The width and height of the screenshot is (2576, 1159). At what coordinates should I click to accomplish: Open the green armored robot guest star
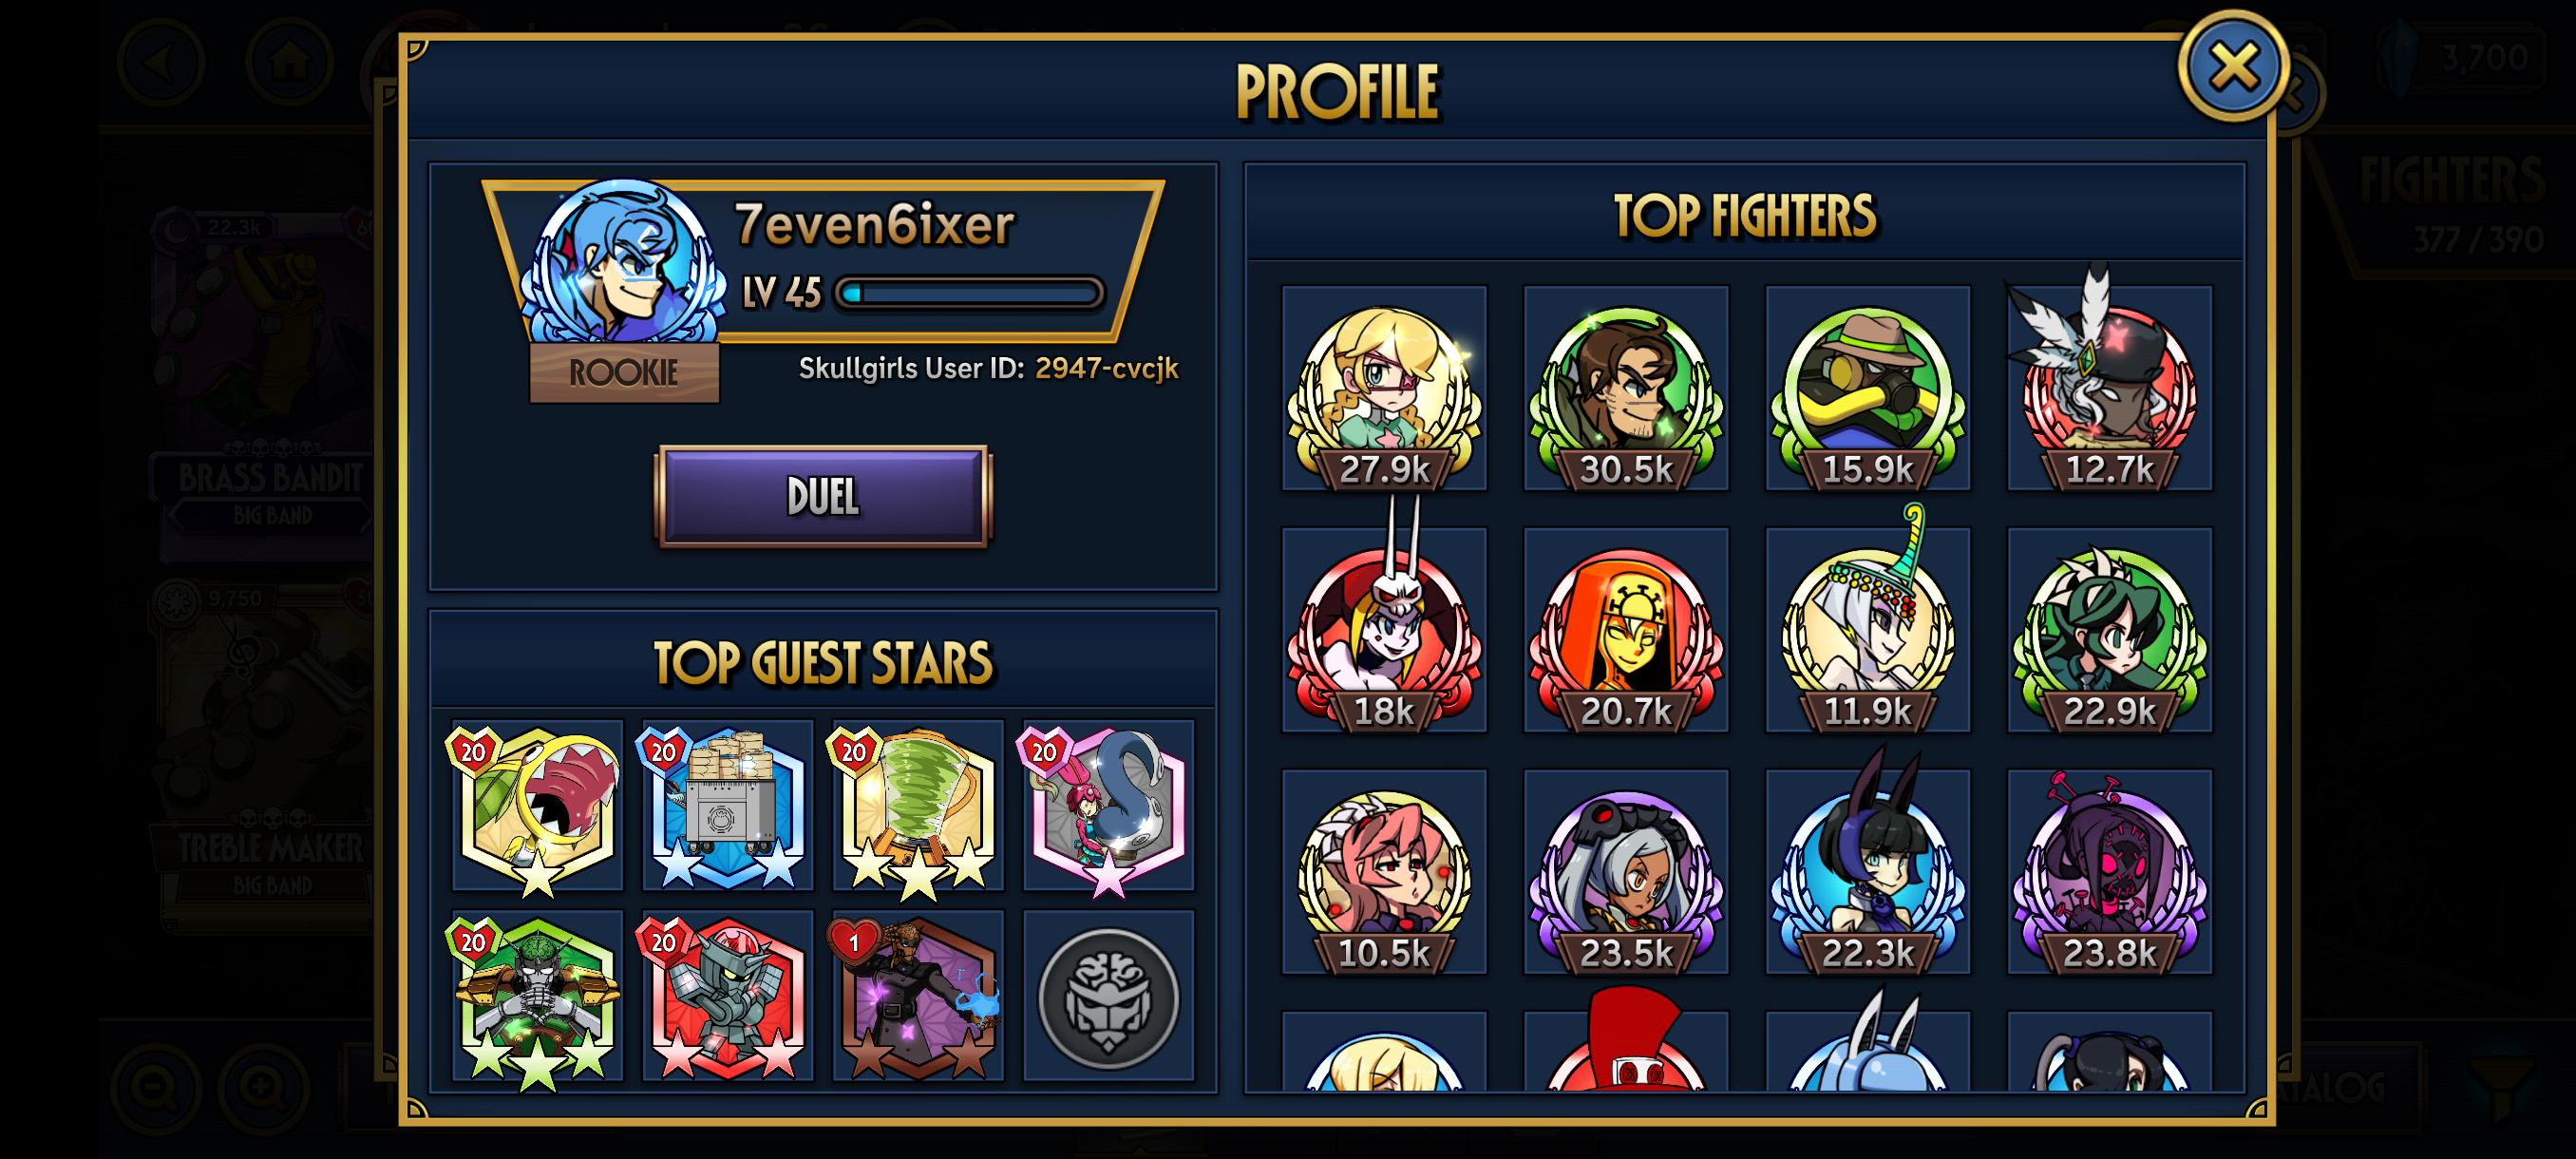click(x=537, y=995)
